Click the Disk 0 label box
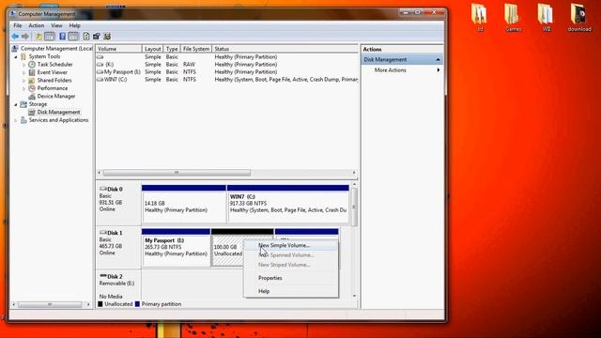This screenshot has width=601, height=338. click(x=118, y=203)
